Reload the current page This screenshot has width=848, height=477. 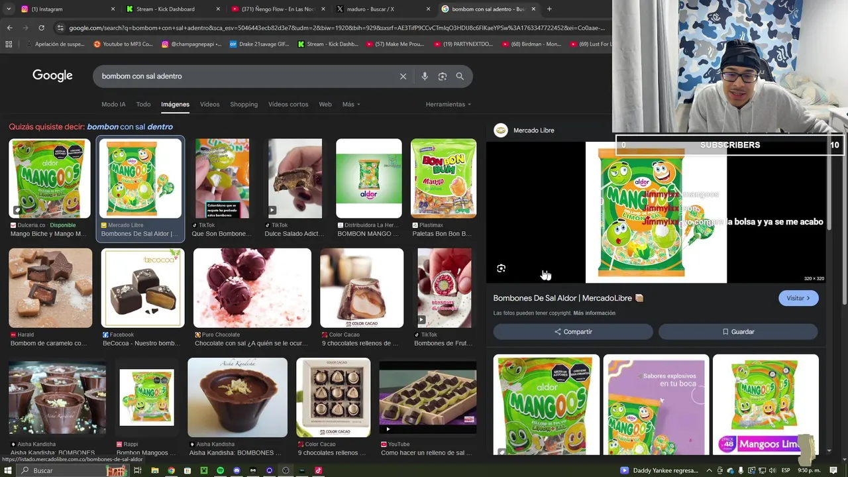41,28
